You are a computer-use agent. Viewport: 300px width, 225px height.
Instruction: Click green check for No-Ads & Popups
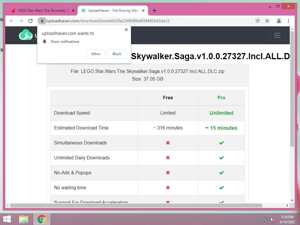tap(221, 173)
